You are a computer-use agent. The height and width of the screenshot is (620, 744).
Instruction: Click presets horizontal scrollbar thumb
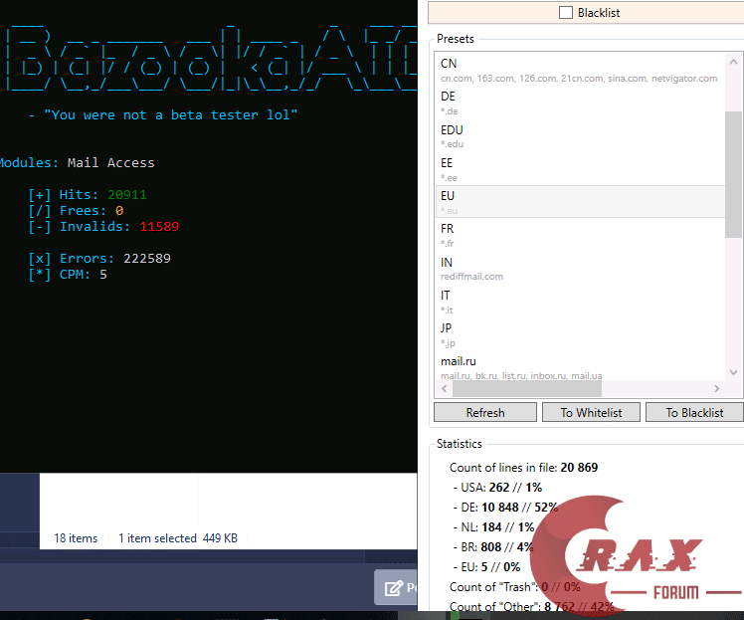point(527,388)
